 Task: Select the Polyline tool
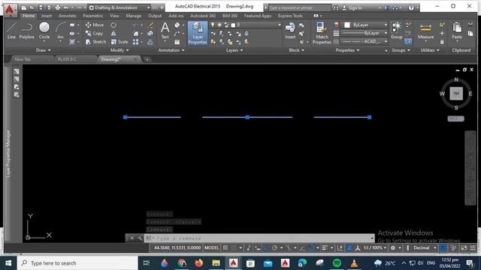click(27, 30)
